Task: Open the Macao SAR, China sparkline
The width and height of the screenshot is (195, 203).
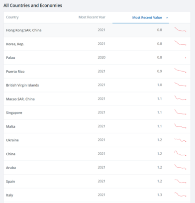Action: [x=180, y=98]
